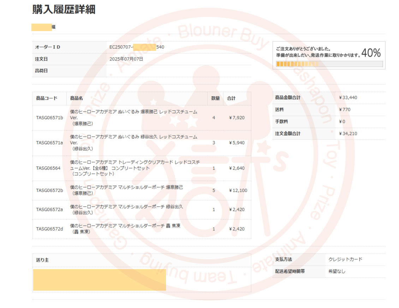Click the 配送希望時間帯 label

[x=290, y=271]
